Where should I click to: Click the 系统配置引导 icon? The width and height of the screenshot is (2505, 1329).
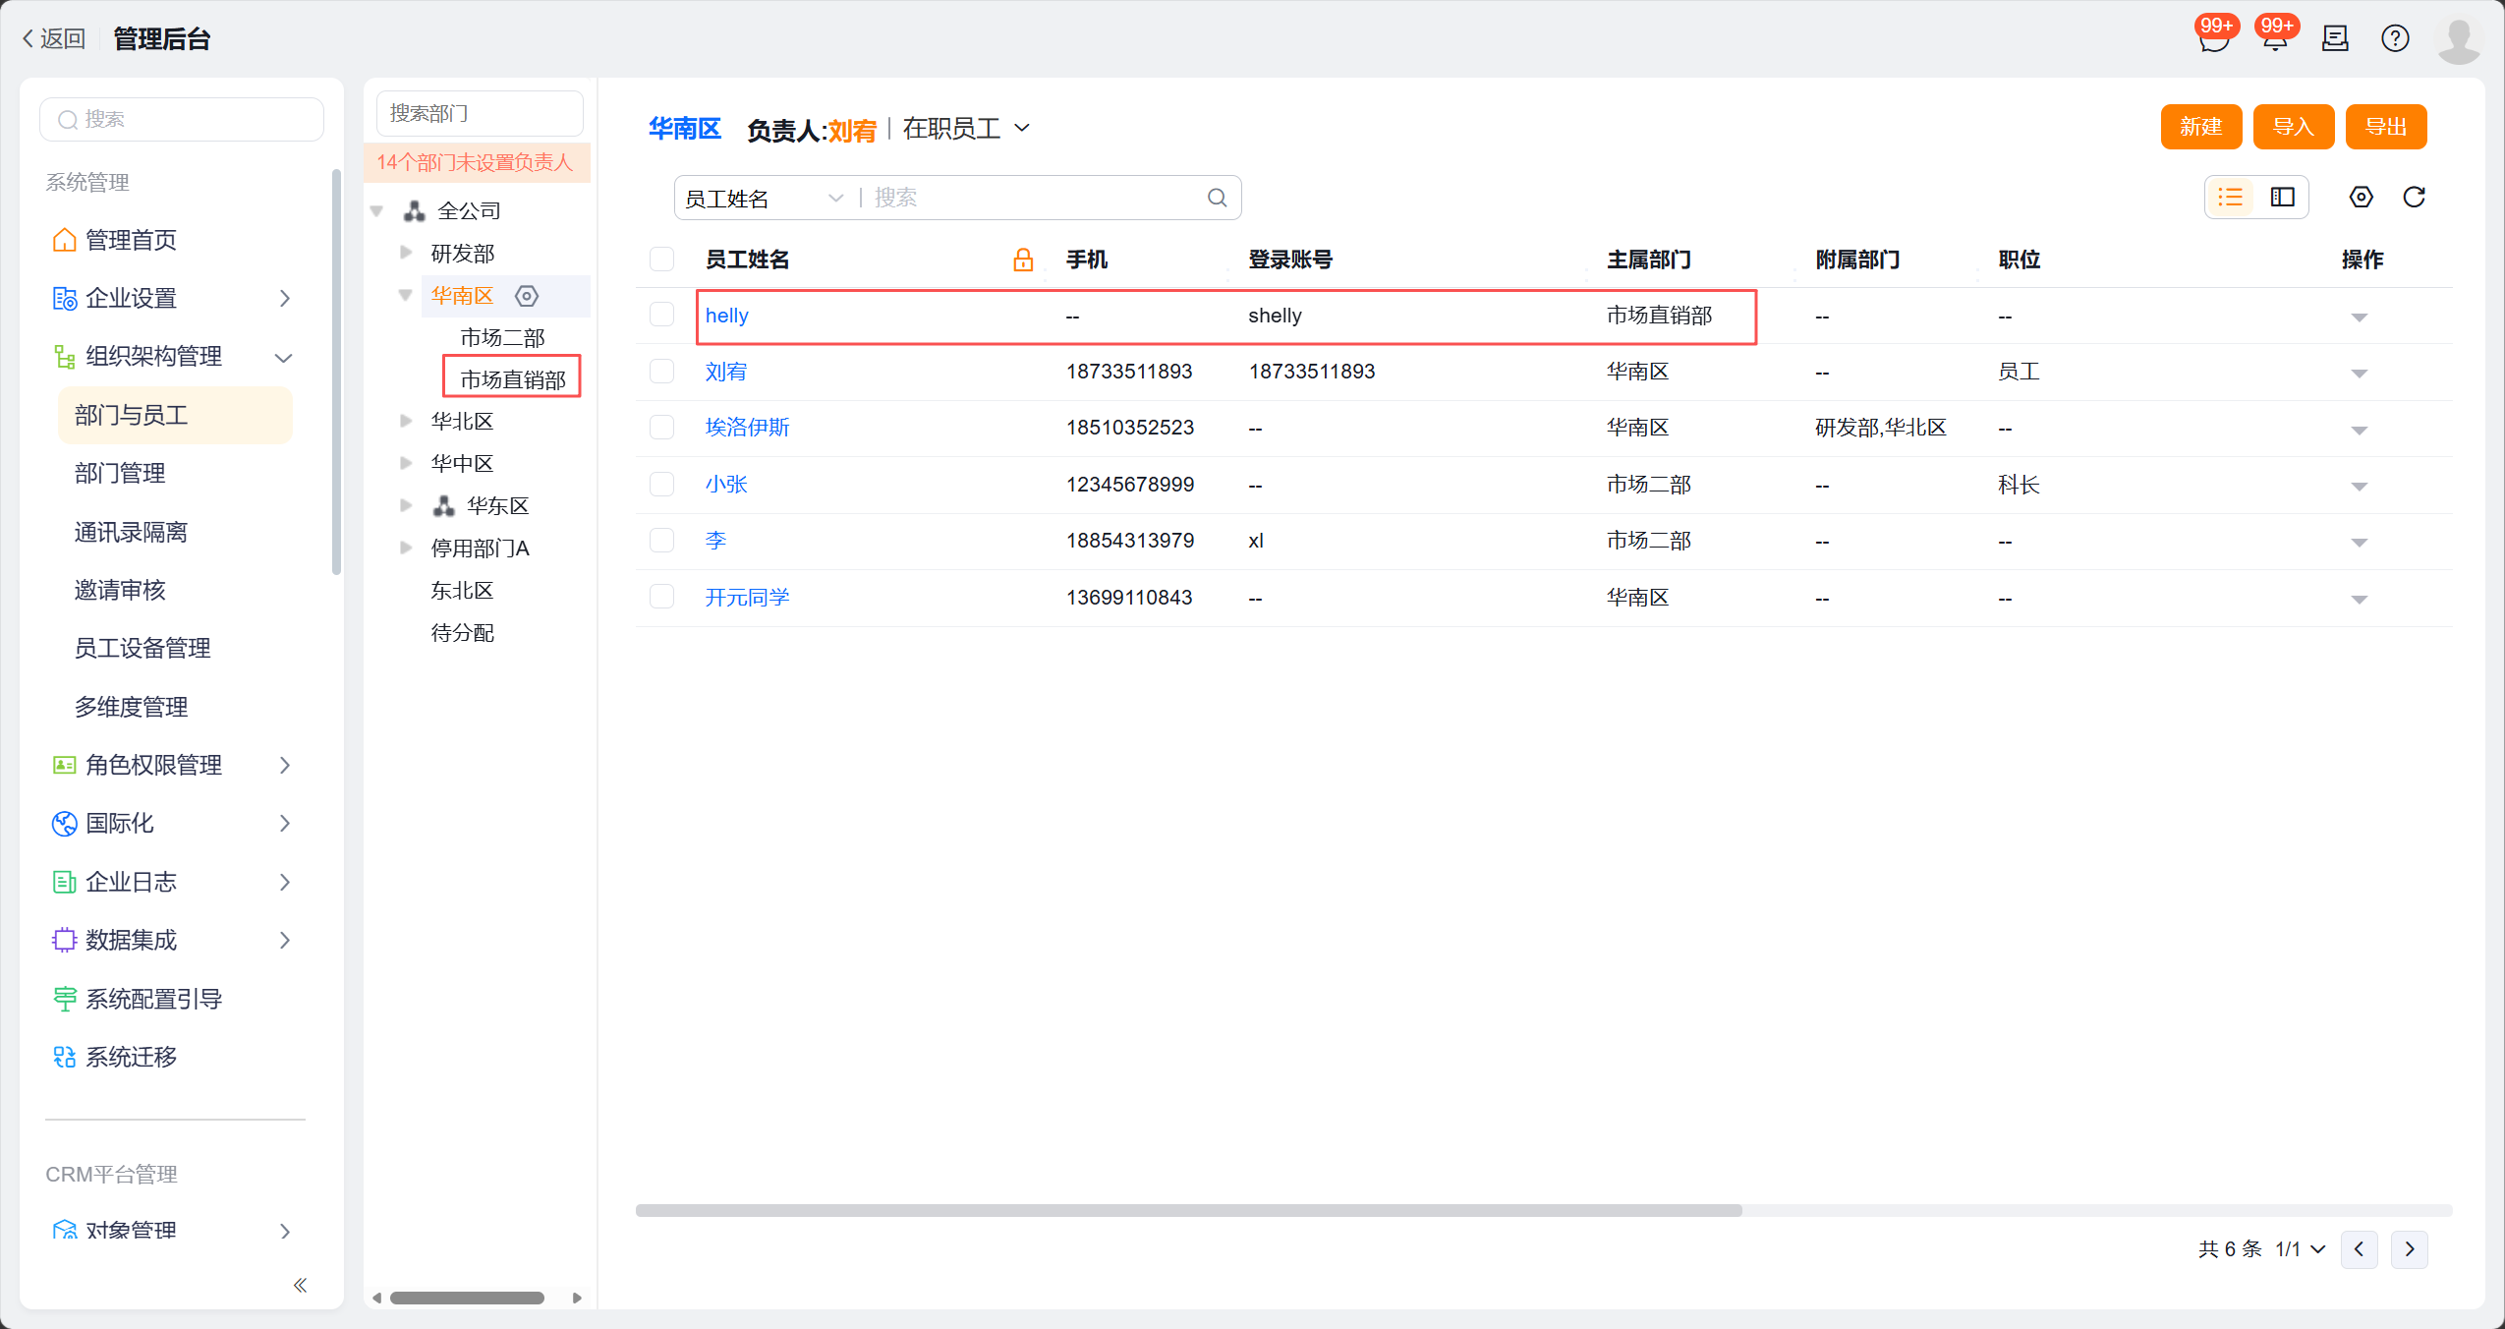coord(64,999)
